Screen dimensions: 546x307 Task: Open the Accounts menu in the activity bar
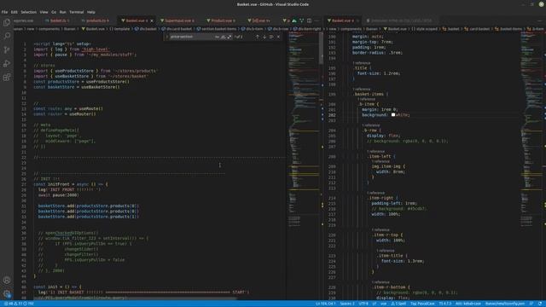7,280
